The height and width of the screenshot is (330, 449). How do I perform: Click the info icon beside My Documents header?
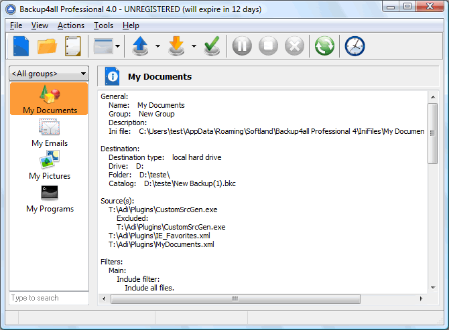coord(112,76)
